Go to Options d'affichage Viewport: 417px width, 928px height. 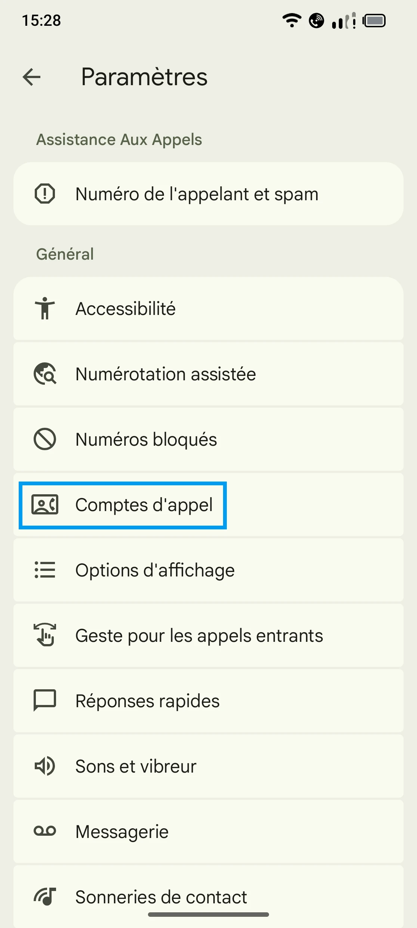tap(155, 570)
